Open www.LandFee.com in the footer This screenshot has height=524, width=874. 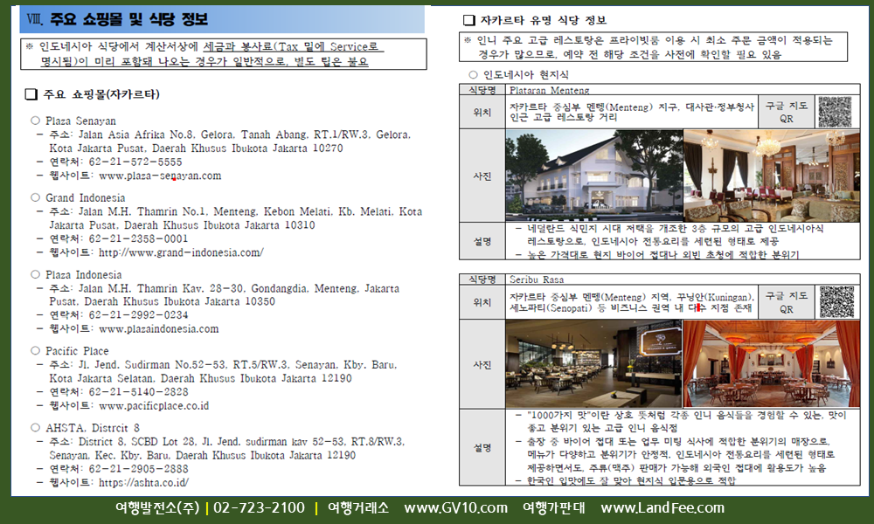tap(662, 508)
